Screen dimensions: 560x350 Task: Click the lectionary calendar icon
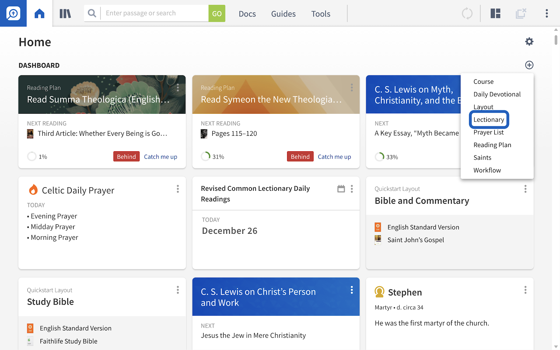341,189
